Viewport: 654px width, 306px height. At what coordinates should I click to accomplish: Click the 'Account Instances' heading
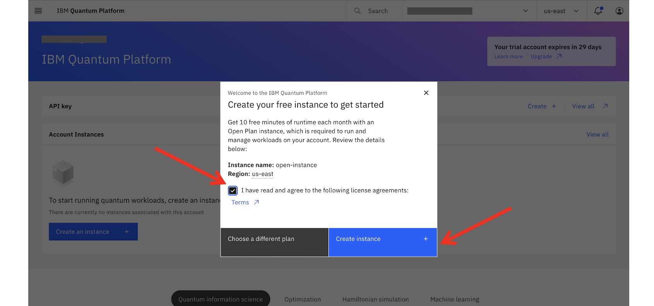click(x=76, y=134)
